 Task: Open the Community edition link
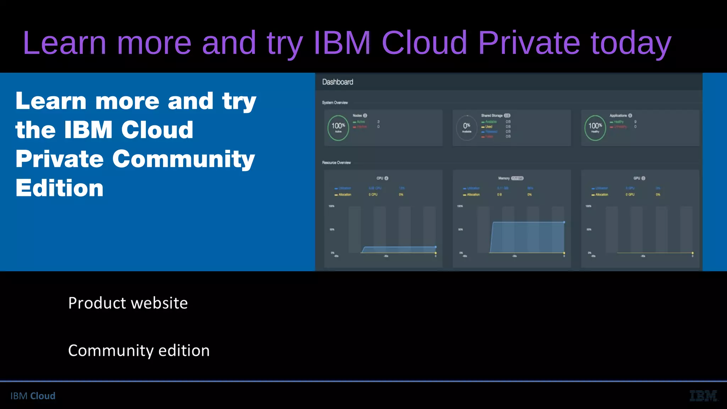coord(139,350)
